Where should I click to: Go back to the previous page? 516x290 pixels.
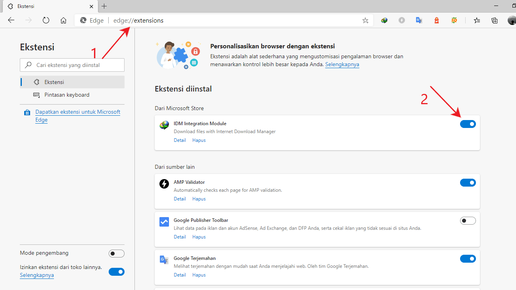tap(11, 20)
